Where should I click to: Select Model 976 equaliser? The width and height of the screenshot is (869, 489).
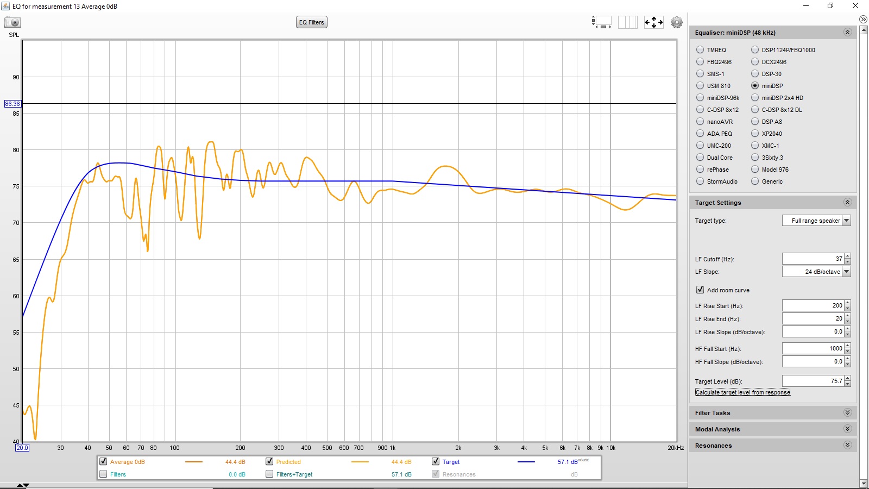pos(755,169)
